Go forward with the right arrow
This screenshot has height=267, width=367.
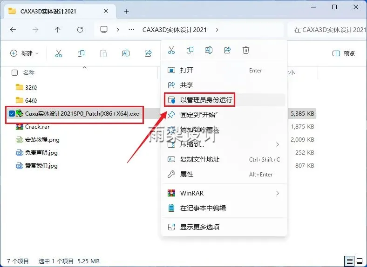pyautogui.click(x=35, y=30)
